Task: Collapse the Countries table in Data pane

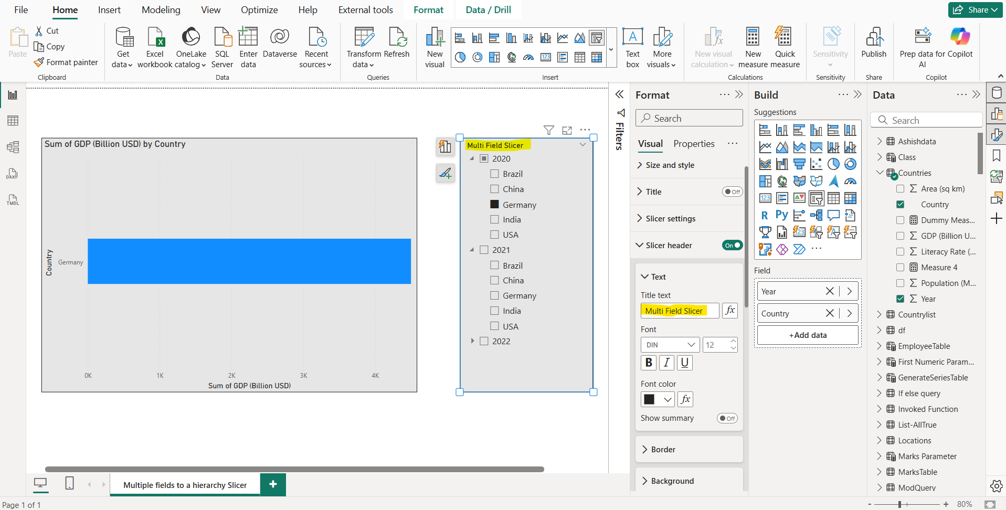Action: pyautogui.click(x=878, y=173)
